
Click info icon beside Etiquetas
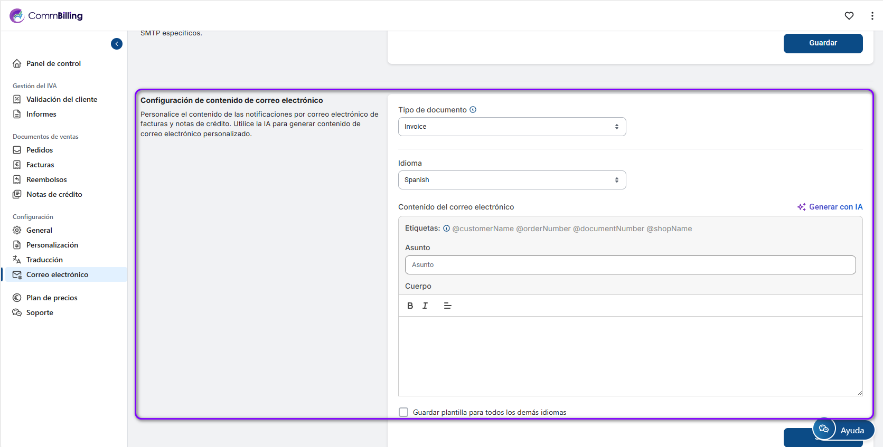point(446,229)
